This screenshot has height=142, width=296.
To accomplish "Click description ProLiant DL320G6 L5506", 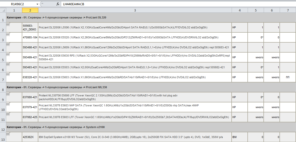I will (135, 28).
